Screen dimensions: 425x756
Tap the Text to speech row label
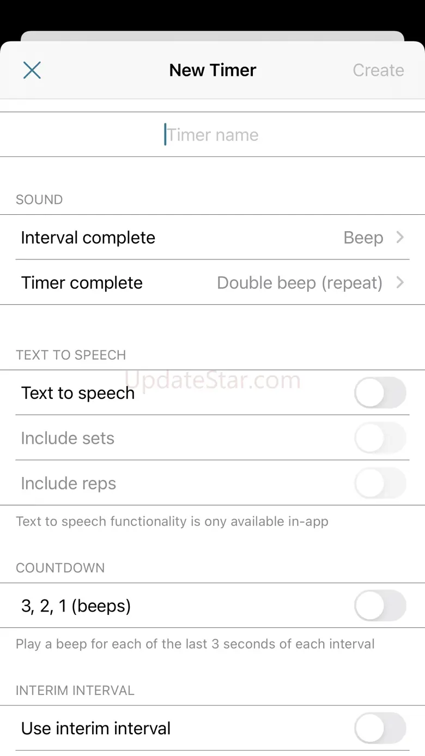(77, 393)
